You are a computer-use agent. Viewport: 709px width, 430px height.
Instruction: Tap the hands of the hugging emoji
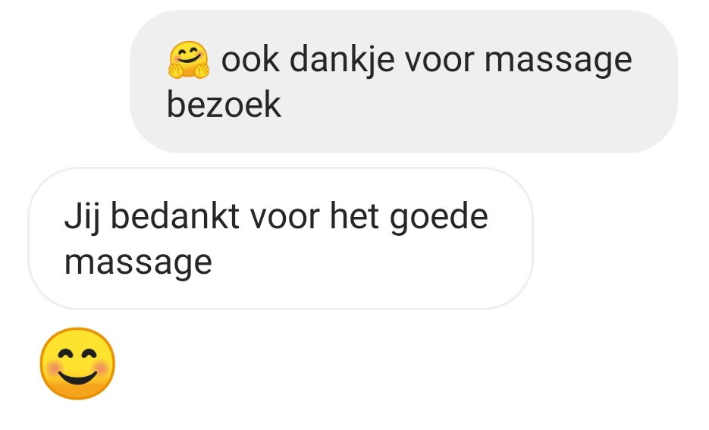click(x=189, y=71)
